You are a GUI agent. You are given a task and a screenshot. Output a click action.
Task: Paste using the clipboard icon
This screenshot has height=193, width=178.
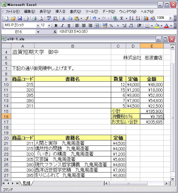[x=77, y=19]
